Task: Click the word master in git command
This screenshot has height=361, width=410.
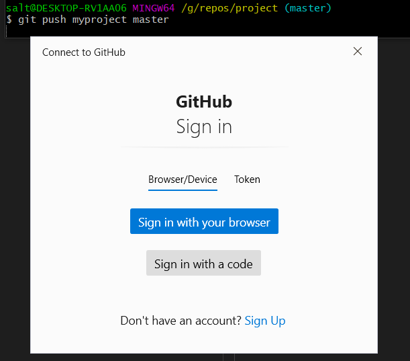Action: tap(150, 19)
